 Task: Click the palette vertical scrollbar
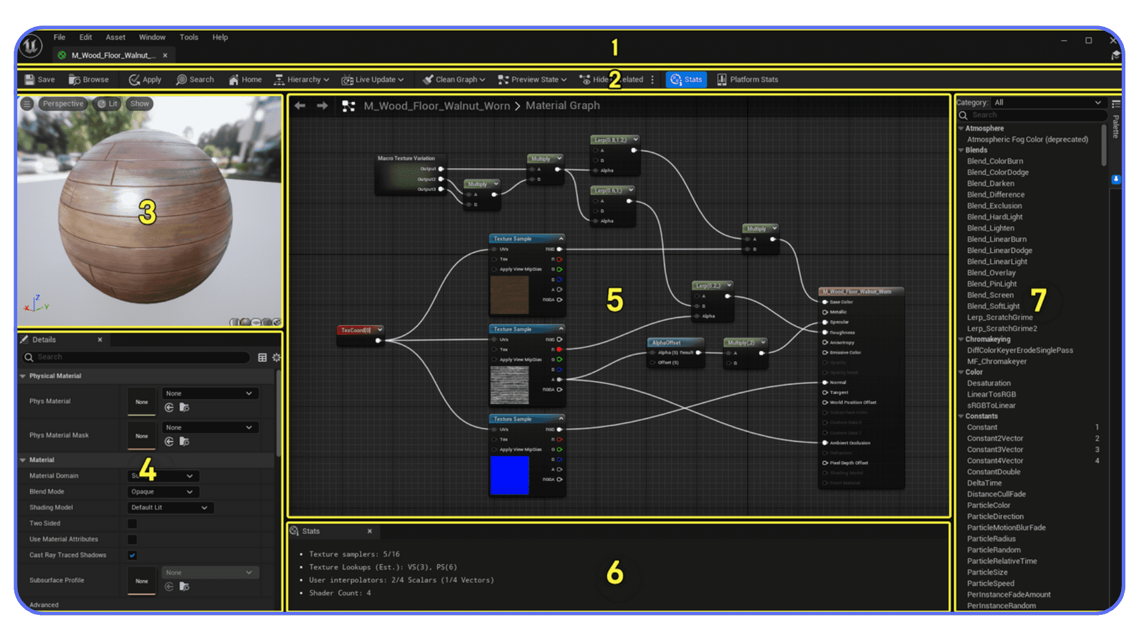(1104, 145)
